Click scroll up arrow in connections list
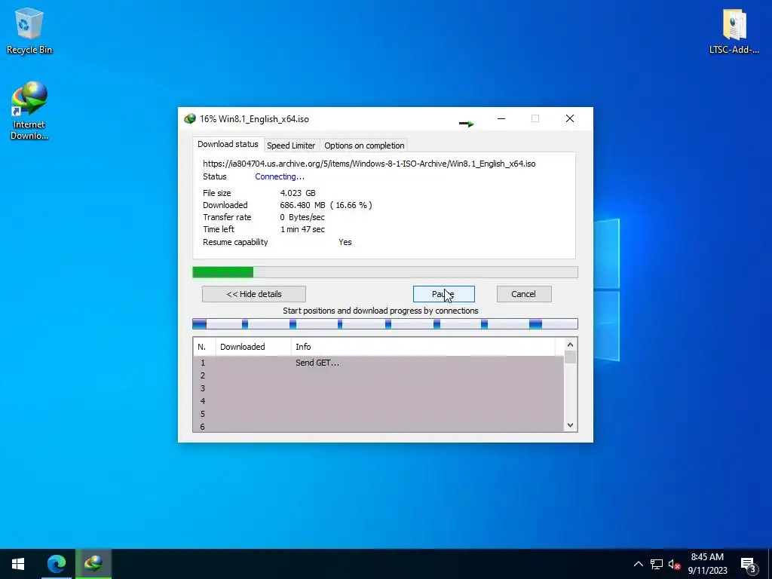Image resolution: width=772 pixels, height=579 pixels. click(570, 345)
